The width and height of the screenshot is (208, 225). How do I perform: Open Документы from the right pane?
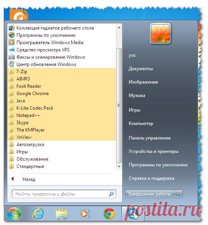[x=141, y=69]
